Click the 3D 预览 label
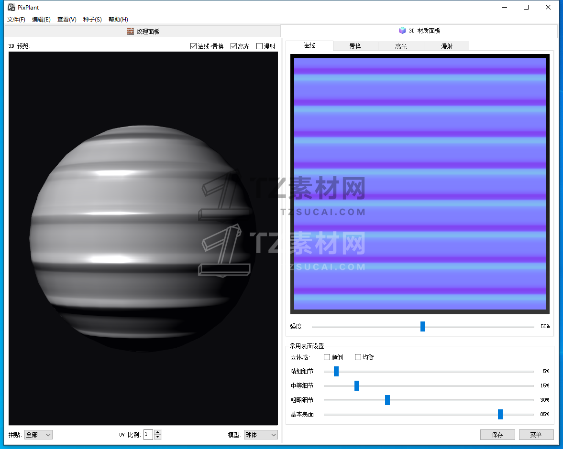This screenshot has height=449, width=563. click(20, 46)
